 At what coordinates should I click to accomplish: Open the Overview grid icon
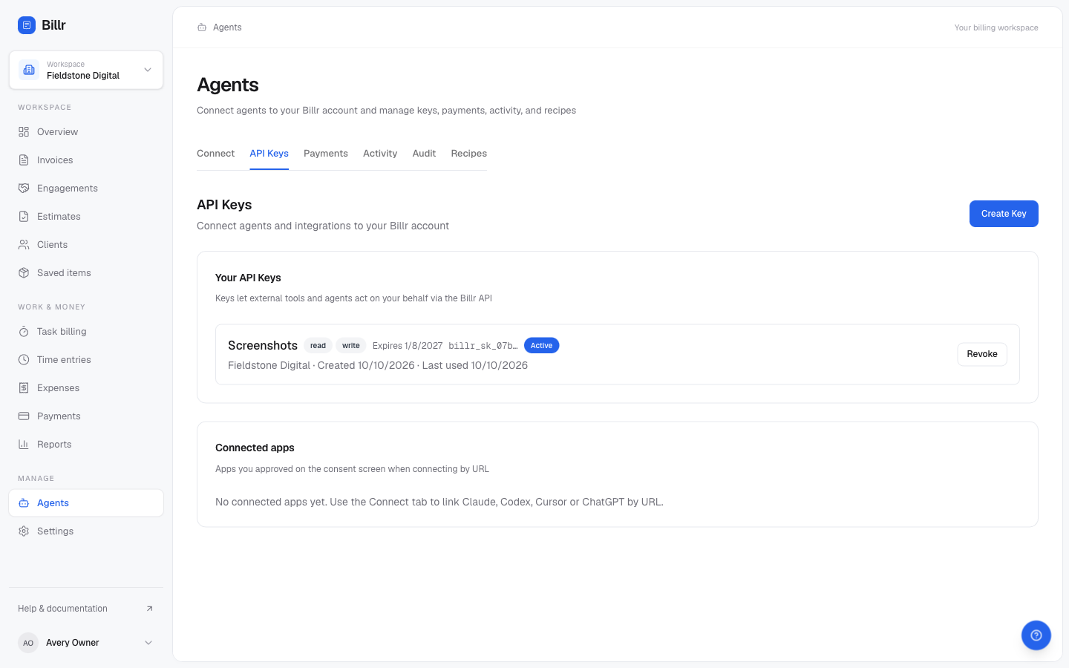pyautogui.click(x=24, y=132)
